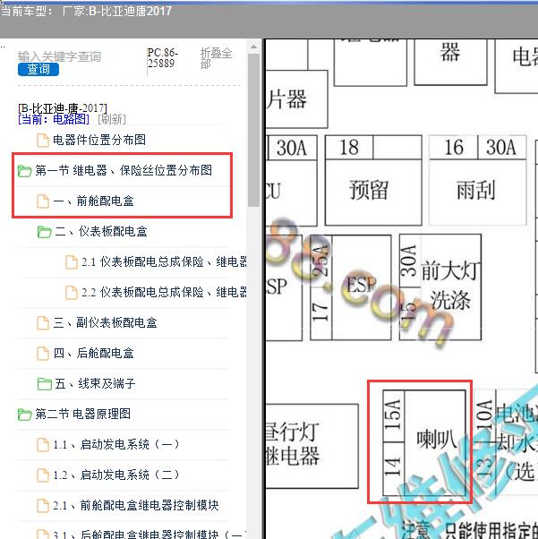Viewport: 538px width, 539px height.
Task: Open 一、前舱配电盒 document
Action: (x=93, y=201)
